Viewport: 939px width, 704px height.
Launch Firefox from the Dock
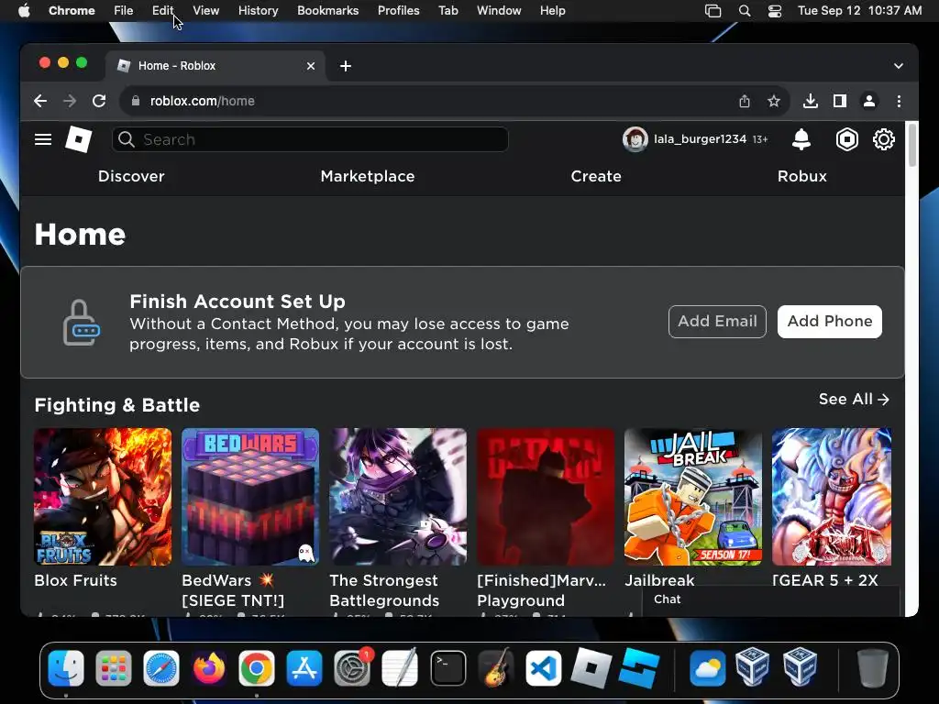pos(209,668)
